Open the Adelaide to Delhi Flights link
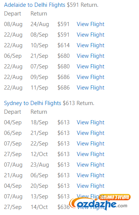 [34, 5]
